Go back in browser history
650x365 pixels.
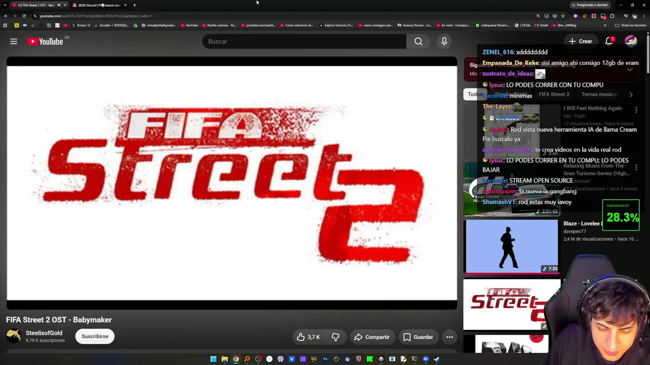[x=6, y=16]
